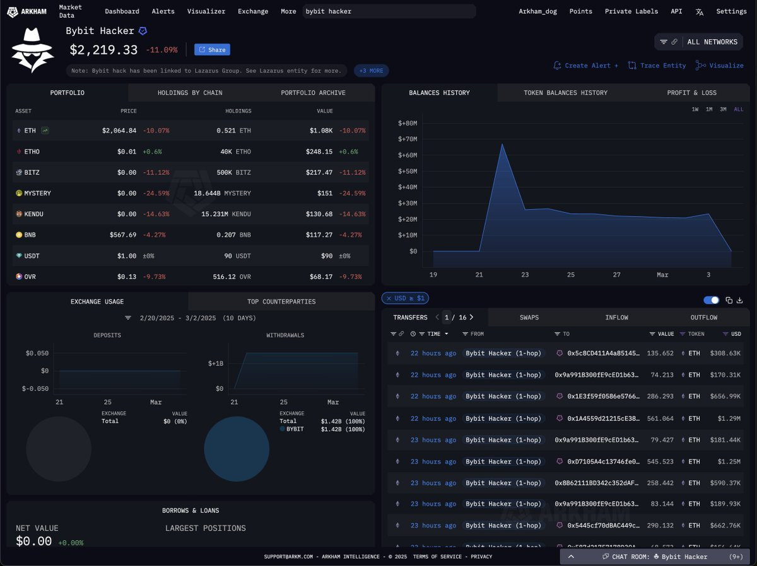Open the All Networks filter dropdown
757x566 pixels.
(x=698, y=42)
